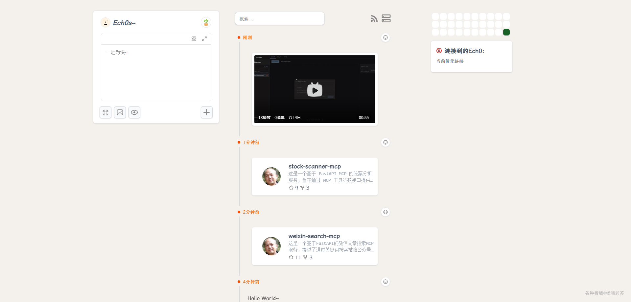Click the 当前暂无连接 message

point(450,61)
